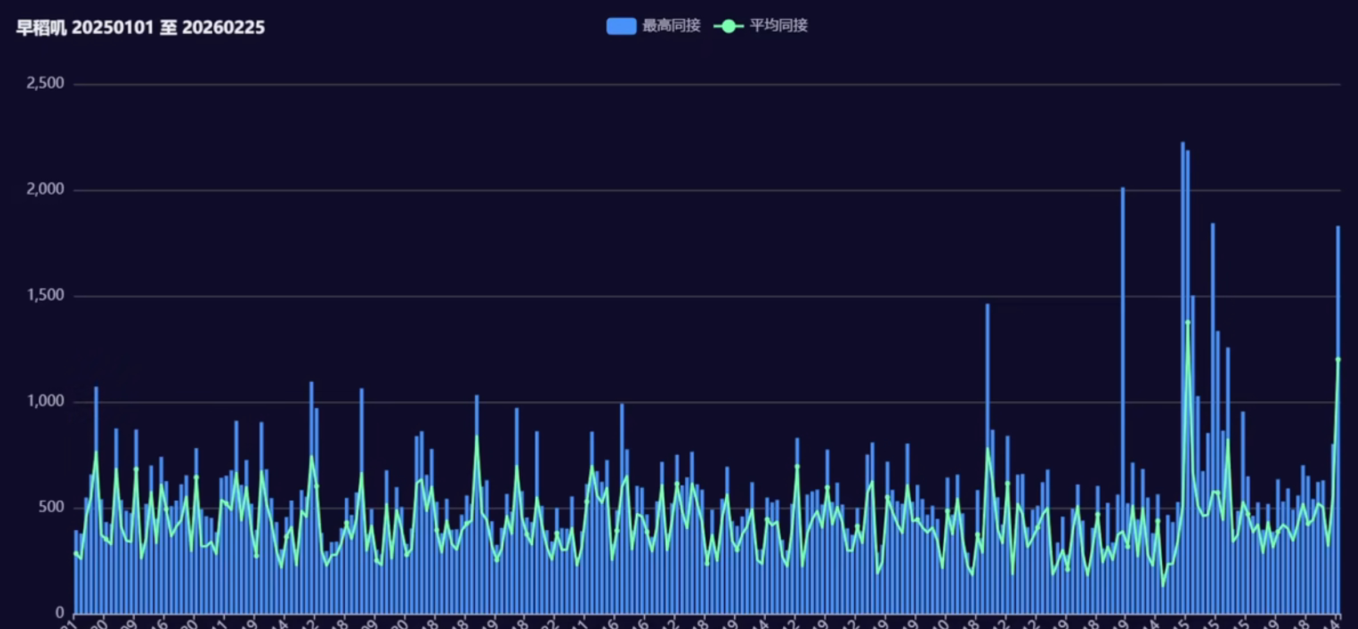Click the 500 y-axis label
This screenshot has height=629, width=1358.
tap(51, 507)
